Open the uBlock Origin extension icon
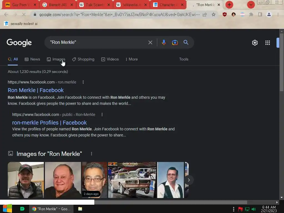Viewport: 284px width, 213px height. tap(225, 14)
